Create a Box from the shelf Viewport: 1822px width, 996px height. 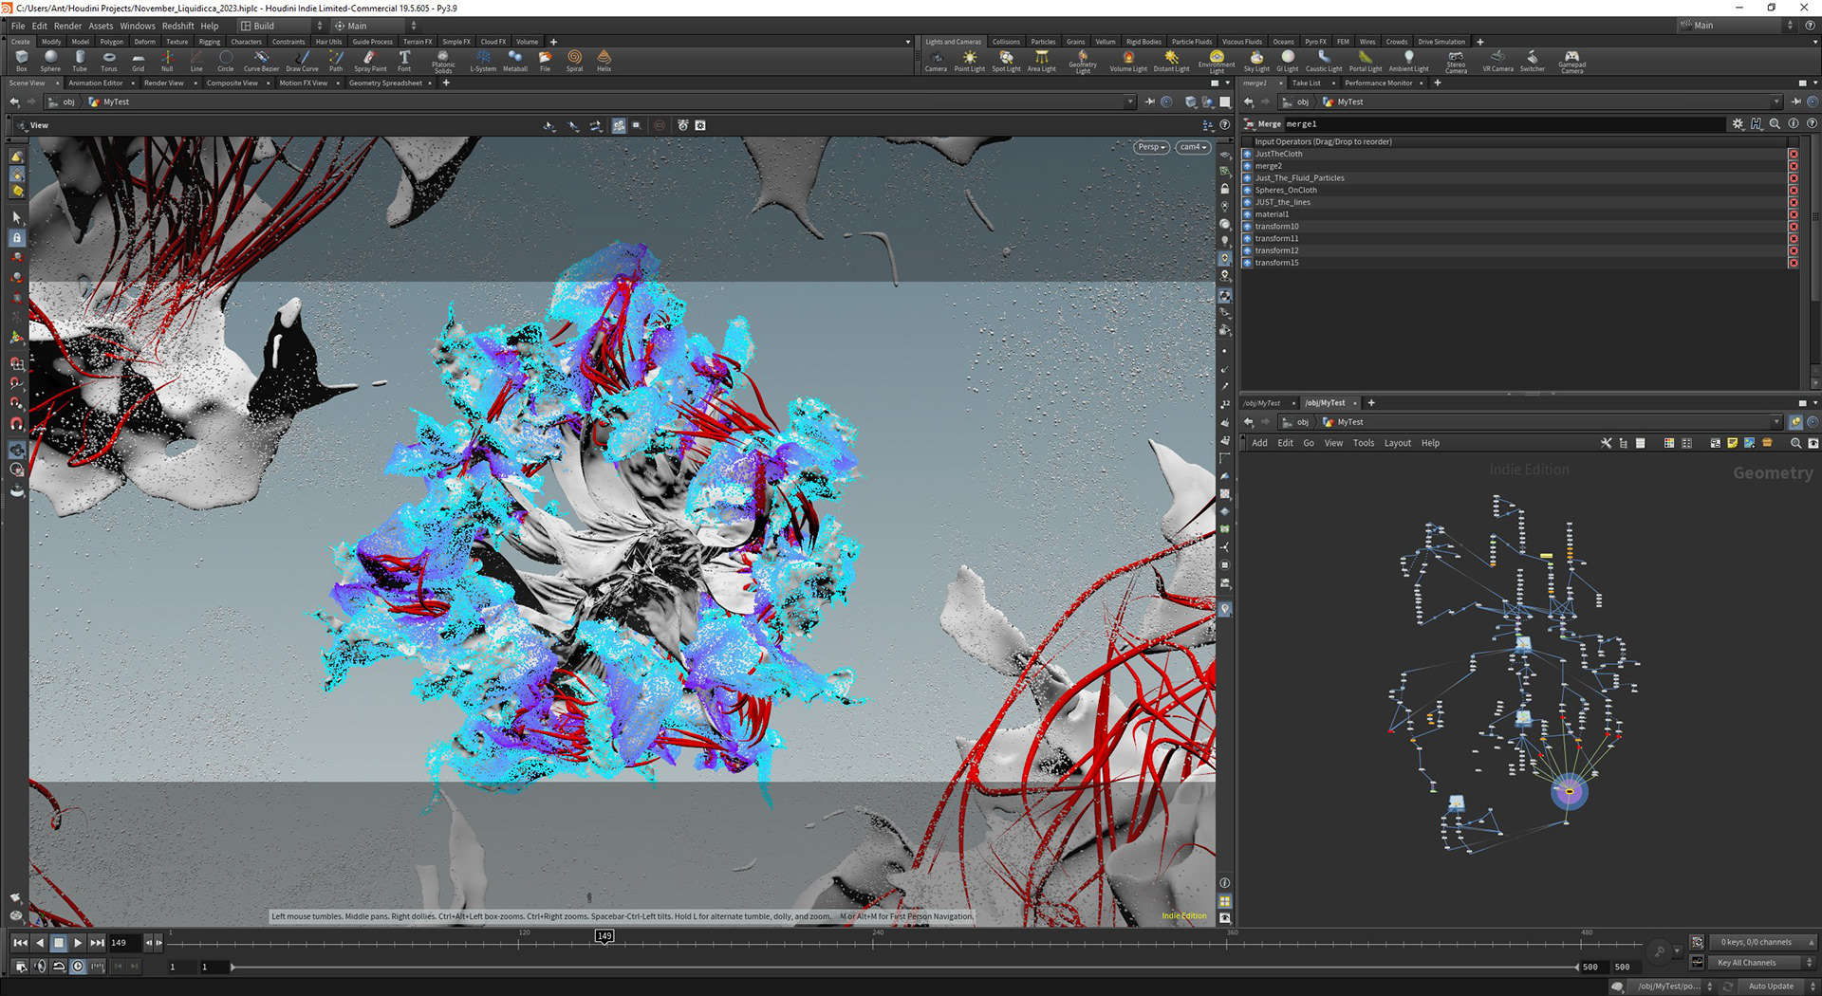pos(21,61)
